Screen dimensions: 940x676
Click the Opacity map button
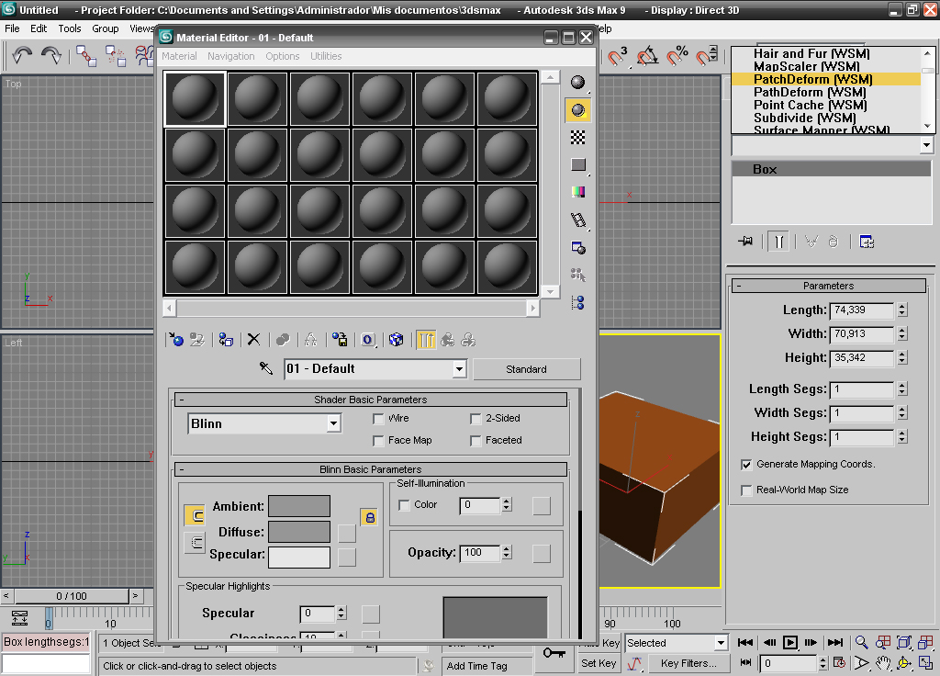pos(542,554)
